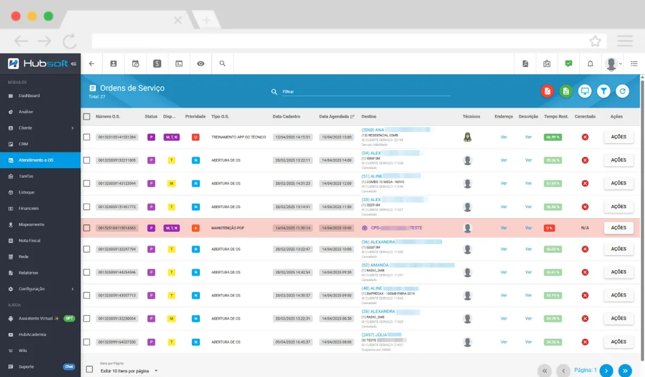The width and height of the screenshot is (645, 377).
Task: Open the Estoque module
Action: 40,192
